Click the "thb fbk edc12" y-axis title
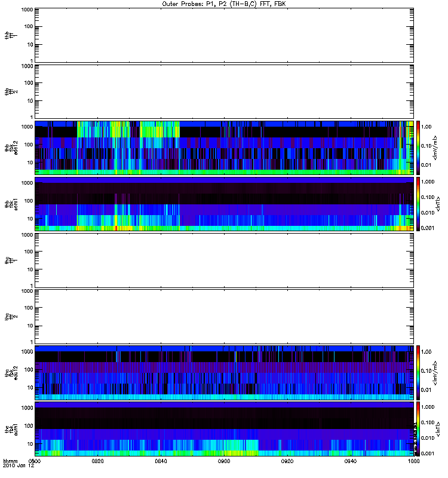The height and width of the screenshot is (478, 448). [x=11, y=148]
